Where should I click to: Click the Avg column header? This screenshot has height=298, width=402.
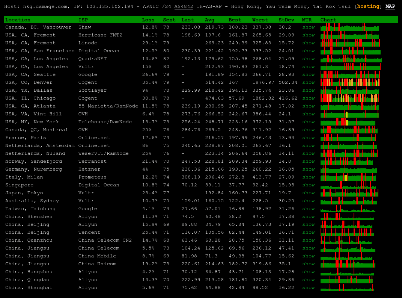209,20
